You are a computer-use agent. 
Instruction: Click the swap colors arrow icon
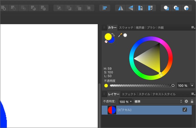[x=113, y=35]
